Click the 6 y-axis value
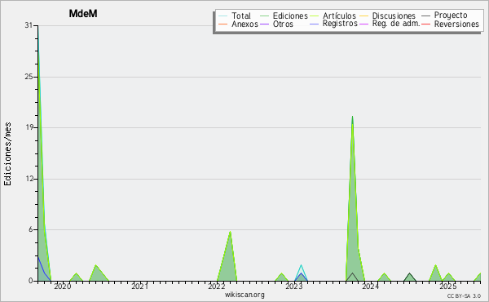This screenshot has width=489, height=302. pyautogui.click(x=31, y=229)
